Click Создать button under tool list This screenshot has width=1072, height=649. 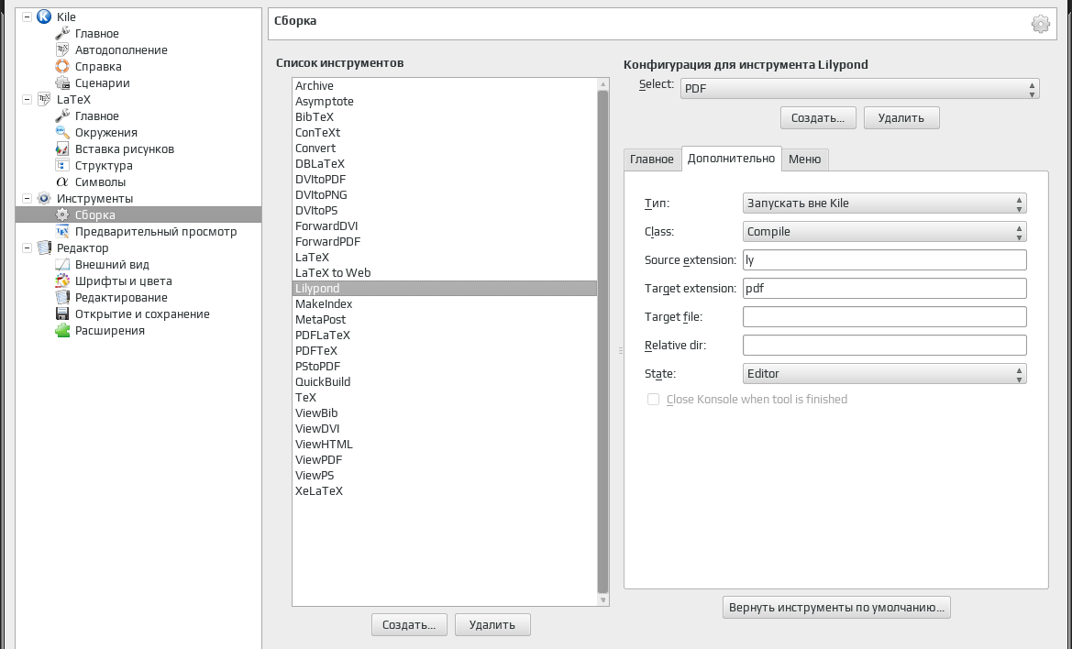tap(409, 624)
